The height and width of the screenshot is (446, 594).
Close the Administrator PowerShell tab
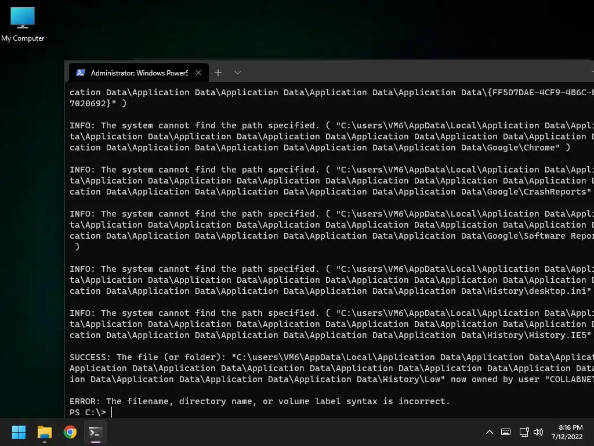[198, 73]
